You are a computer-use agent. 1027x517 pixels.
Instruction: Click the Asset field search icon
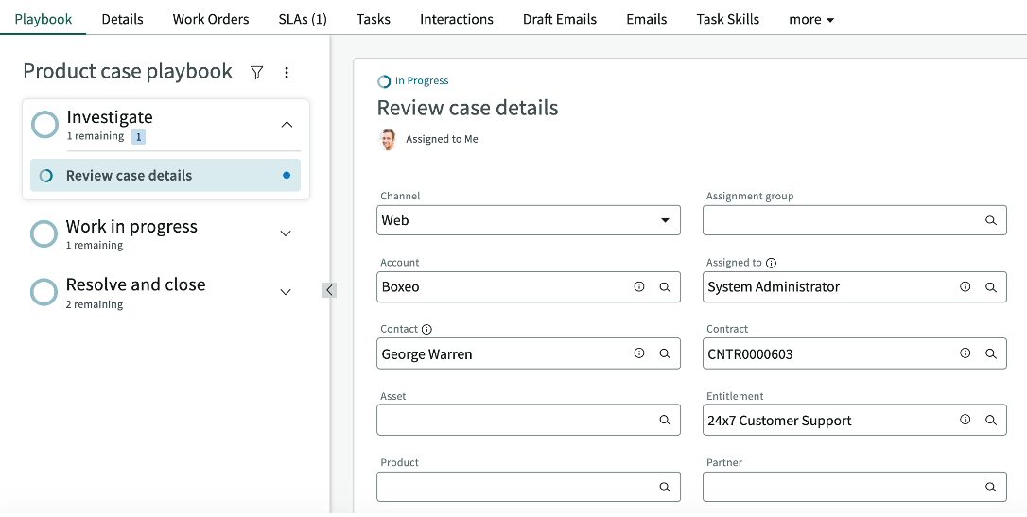pos(665,421)
